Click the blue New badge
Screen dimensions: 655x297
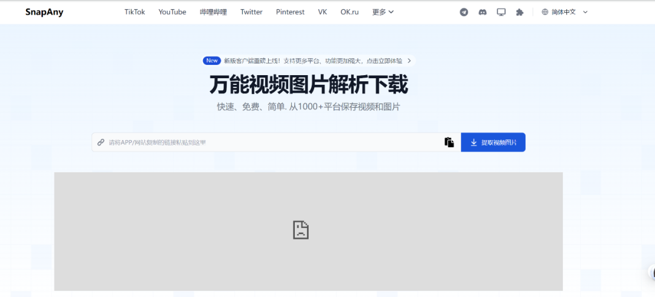click(212, 61)
